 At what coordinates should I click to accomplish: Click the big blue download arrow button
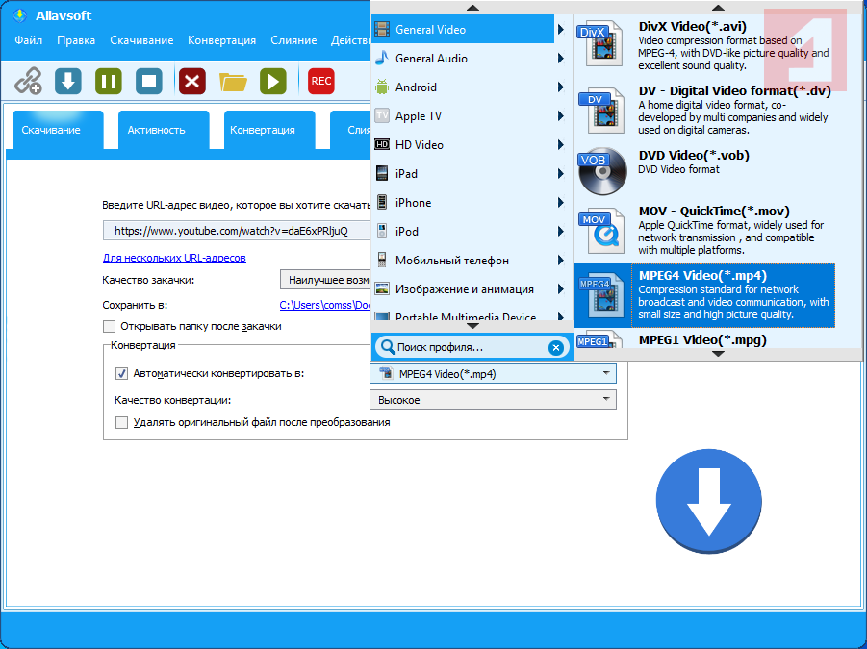(709, 502)
